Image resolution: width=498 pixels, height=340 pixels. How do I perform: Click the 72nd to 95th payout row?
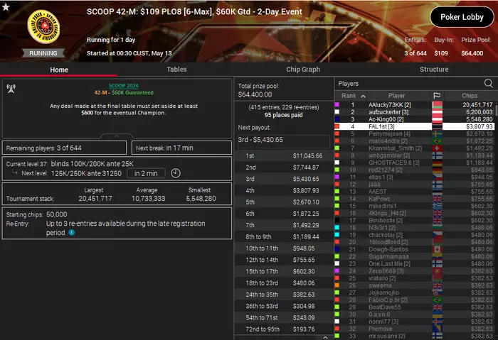[x=284, y=329]
